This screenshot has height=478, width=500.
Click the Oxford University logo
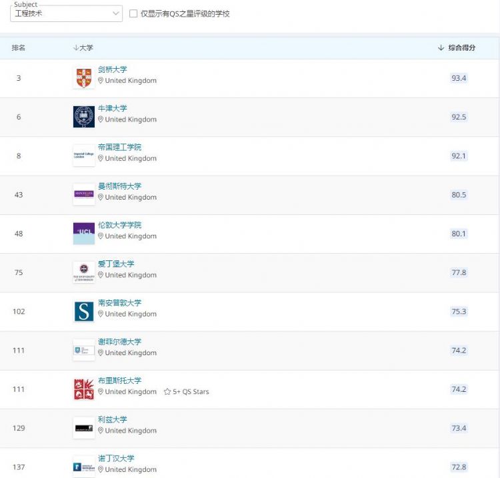pos(83,116)
